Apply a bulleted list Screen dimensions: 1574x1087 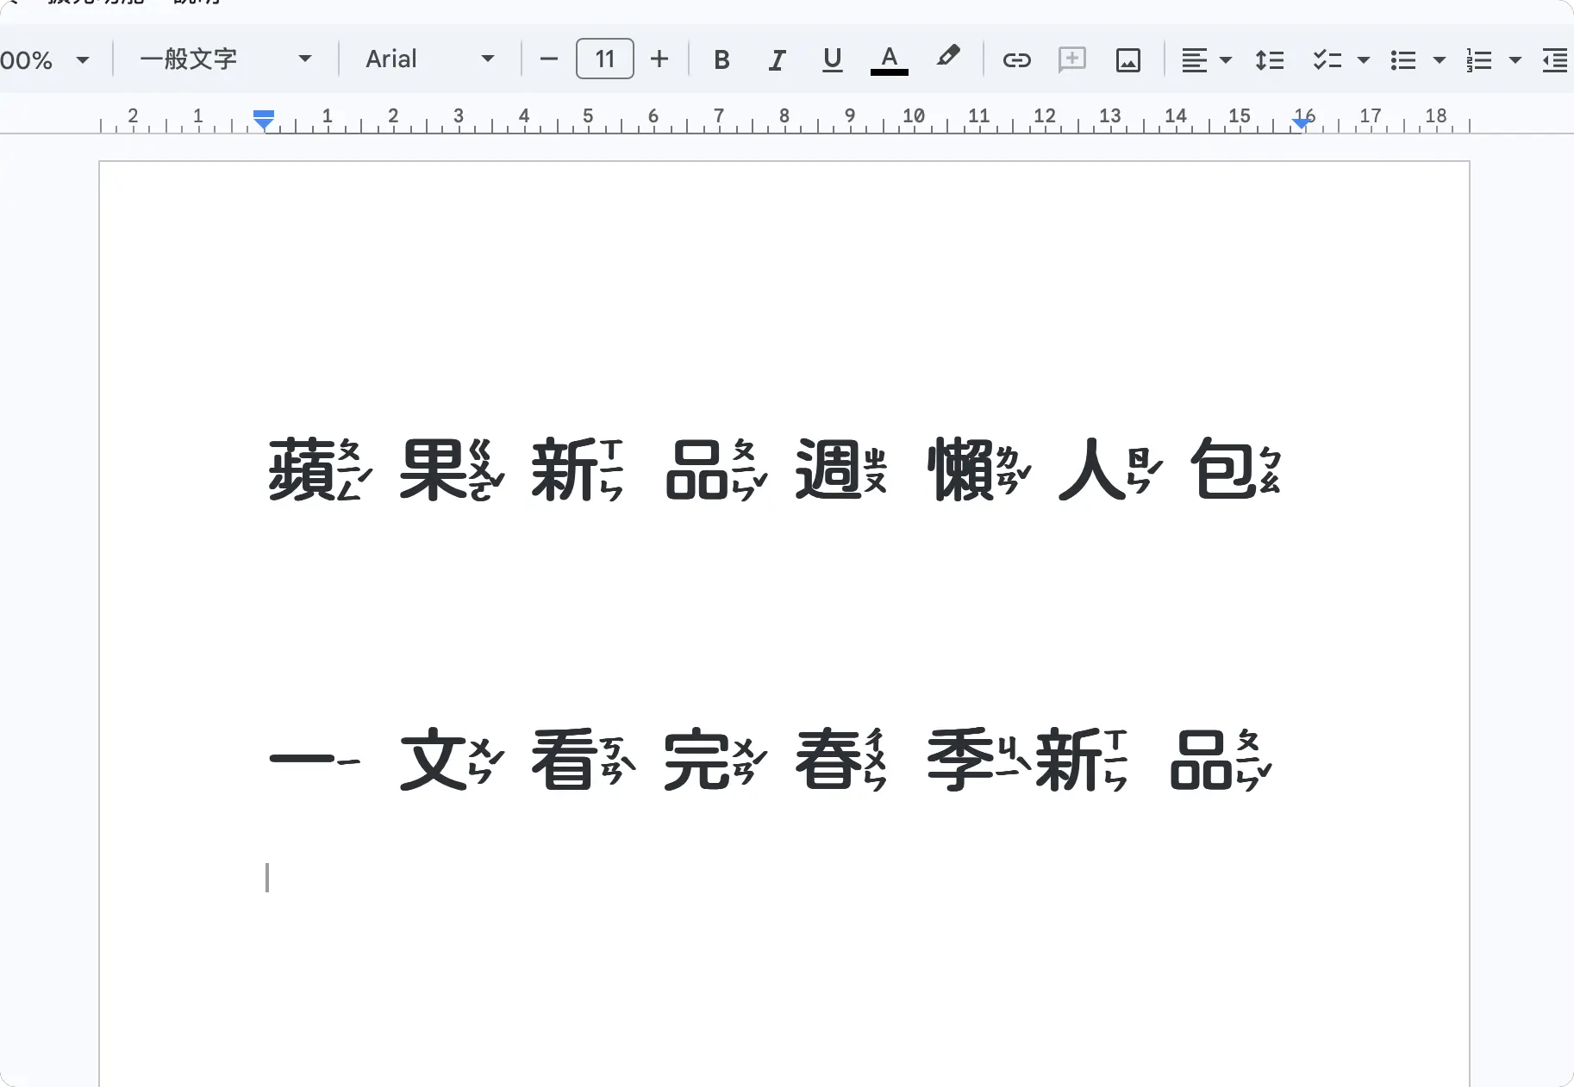[x=1403, y=59]
